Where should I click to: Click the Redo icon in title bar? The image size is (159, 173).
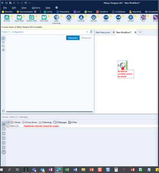29,3
